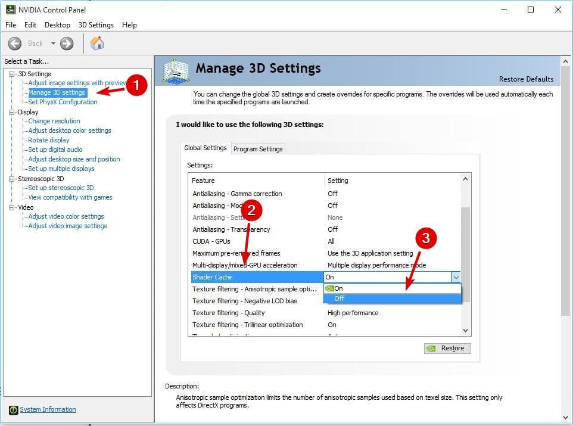Collapse the Display tree node
This screenshot has height=426, width=573.
[12, 112]
